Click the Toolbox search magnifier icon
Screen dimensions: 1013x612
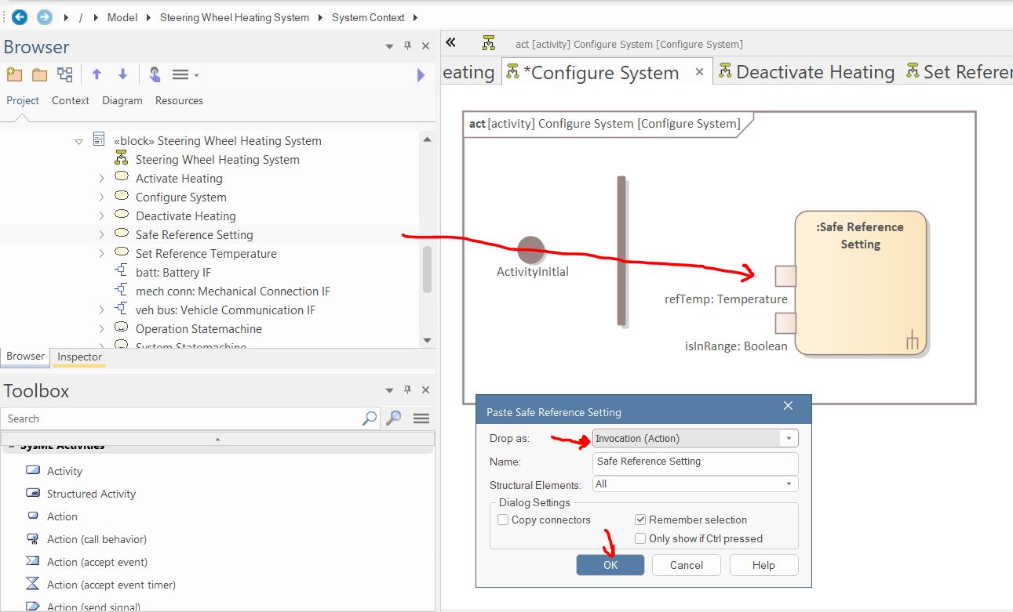[370, 418]
